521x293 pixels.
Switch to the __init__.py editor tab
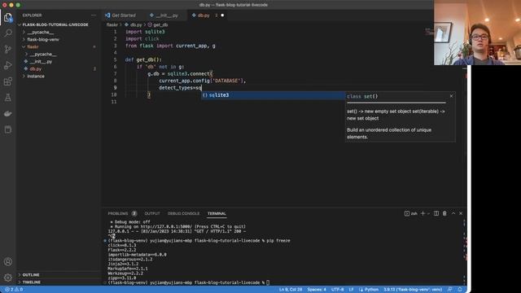coord(166,15)
